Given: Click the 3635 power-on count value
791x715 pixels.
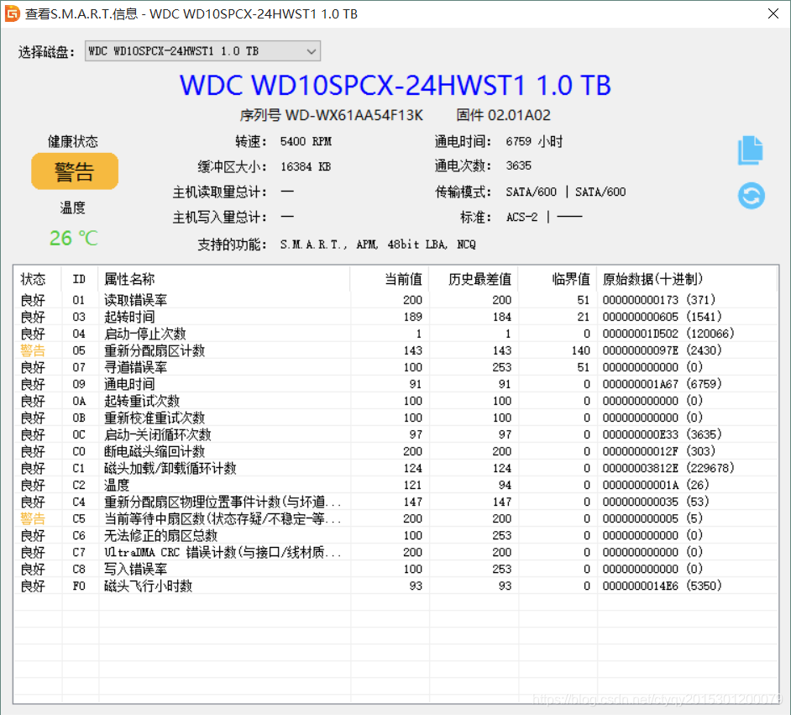Looking at the screenshot, I should pyautogui.click(x=519, y=166).
